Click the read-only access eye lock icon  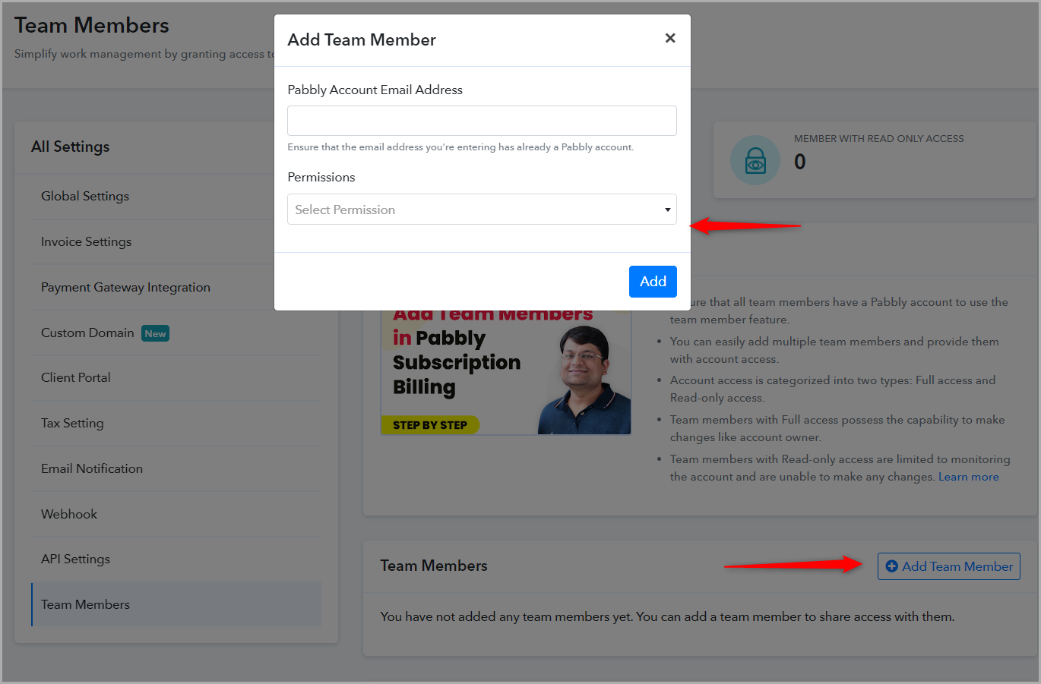click(x=755, y=160)
